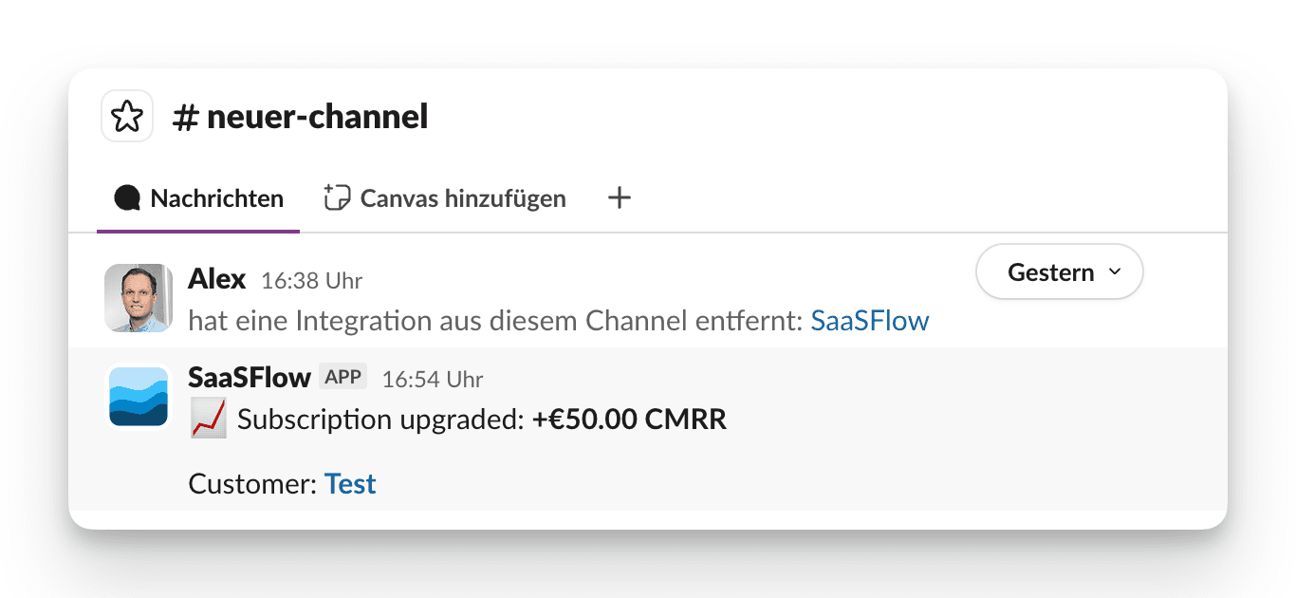Open the neuer-channel channel title details
The image size is (1296, 598).
click(300, 117)
